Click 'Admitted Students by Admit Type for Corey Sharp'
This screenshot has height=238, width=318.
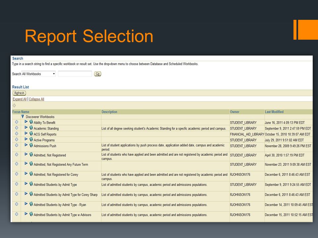tap(66, 195)
